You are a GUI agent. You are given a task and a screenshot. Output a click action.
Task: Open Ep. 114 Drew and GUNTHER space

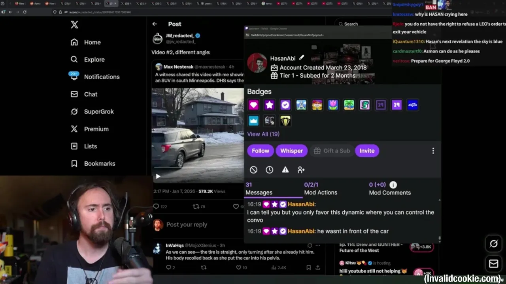[387, 247]
